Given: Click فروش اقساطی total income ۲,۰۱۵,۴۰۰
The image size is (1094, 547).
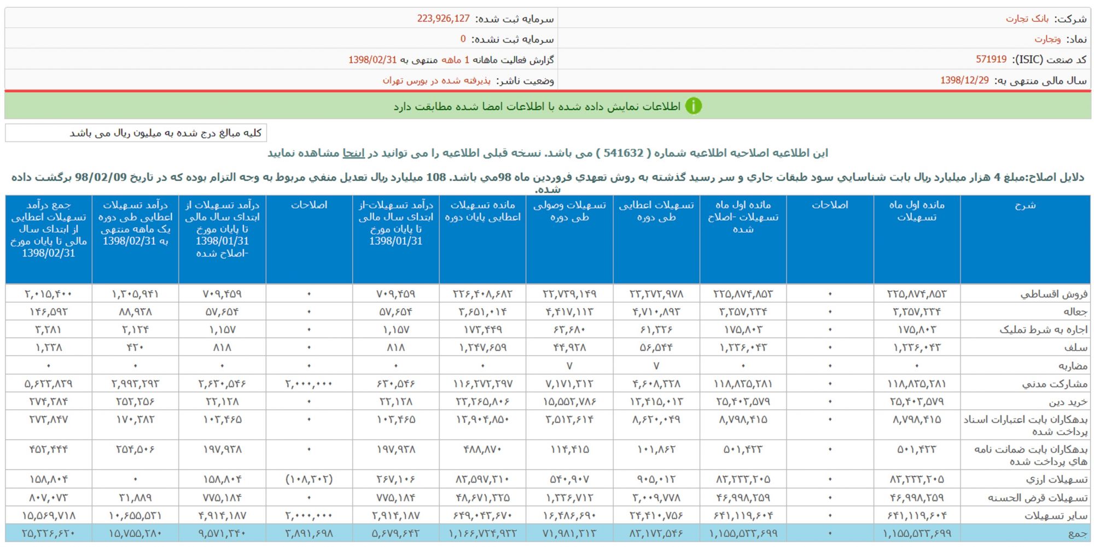Looking at the screenshot, I should click(x=48, y=294).
